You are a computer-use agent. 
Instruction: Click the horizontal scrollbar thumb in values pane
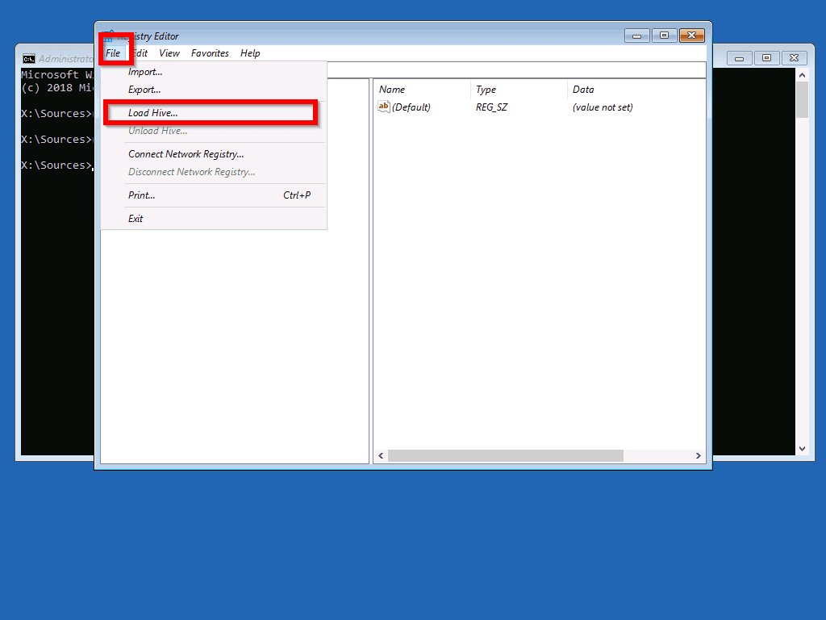click(x=506, y=455)
